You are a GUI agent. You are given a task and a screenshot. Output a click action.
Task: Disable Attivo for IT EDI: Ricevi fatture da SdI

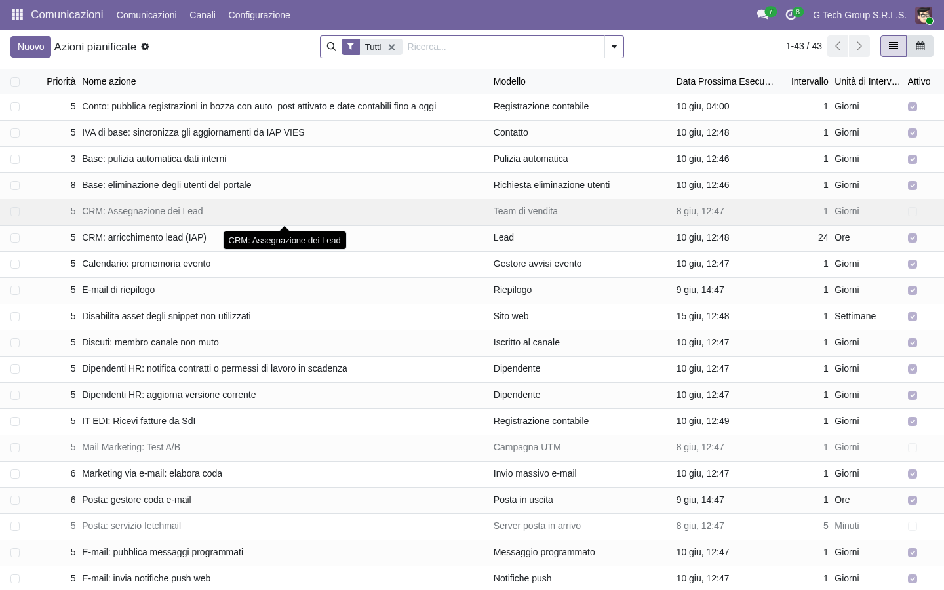click(913, 422)
